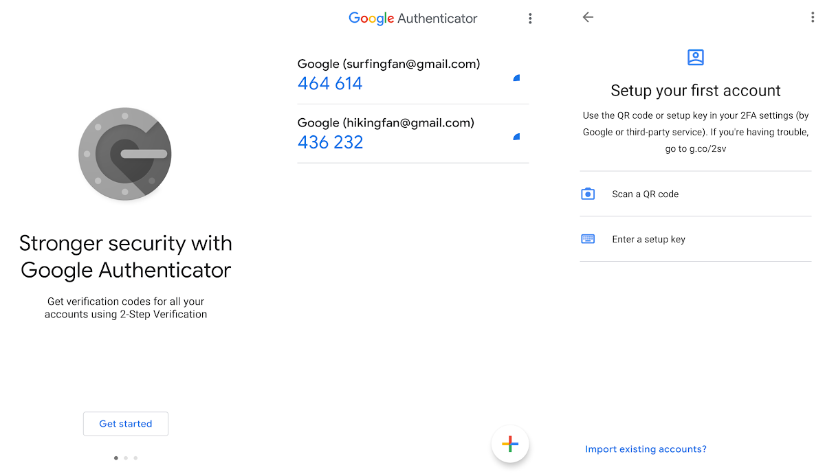Screen dimensions: 825x474
Task: Copy the code 464 614
Action: (330, 82)
